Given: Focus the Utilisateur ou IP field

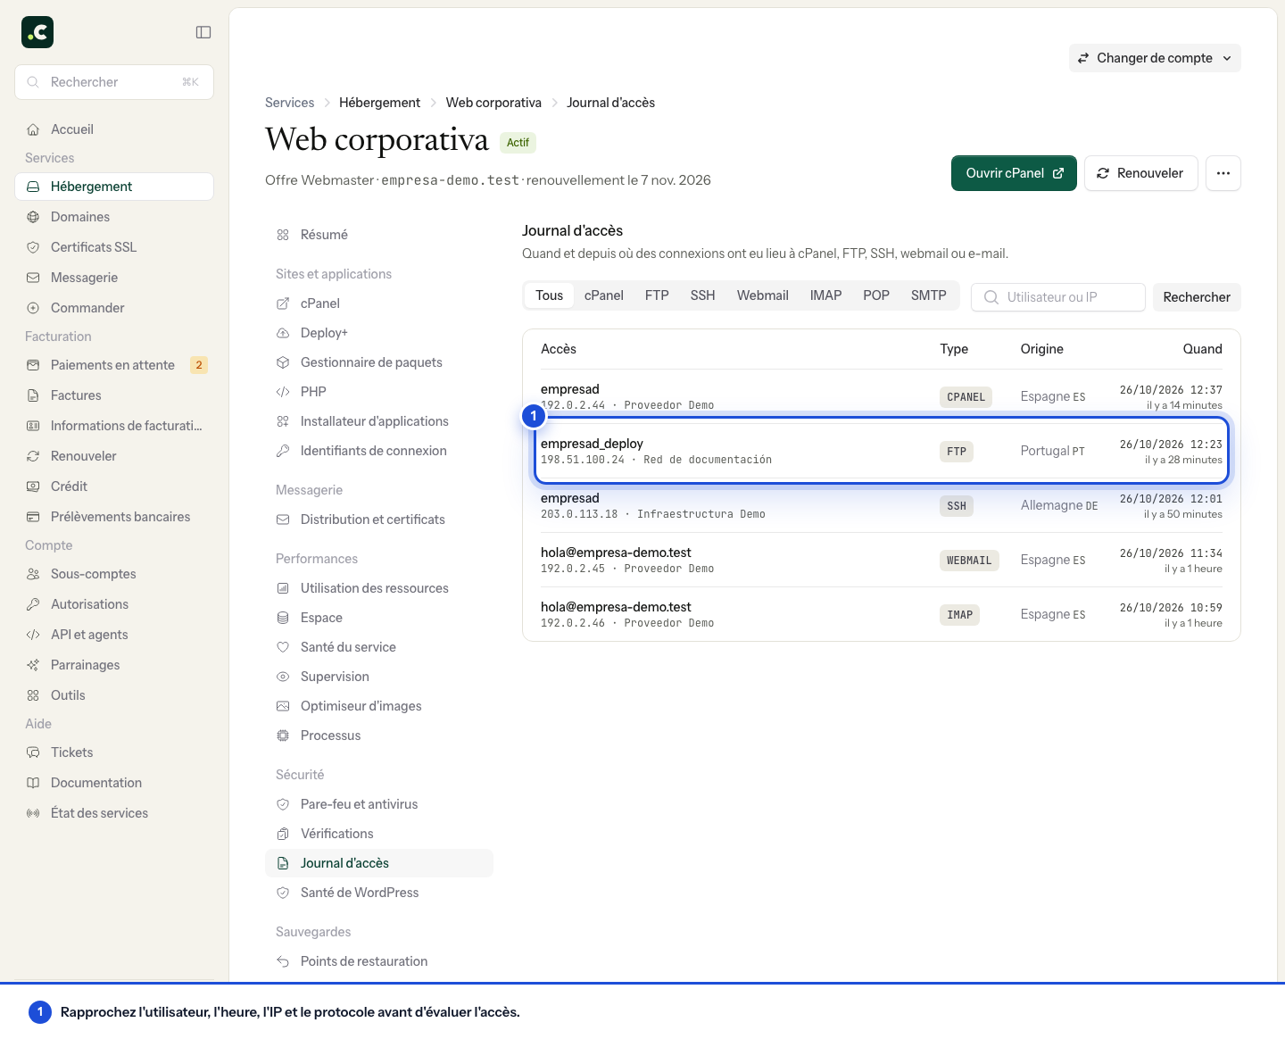Looking at the screenshot, I should (x=1058, y=297).
